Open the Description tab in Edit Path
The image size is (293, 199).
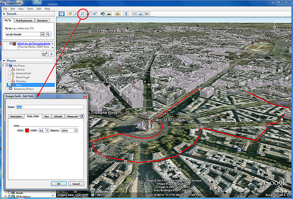(16, 116)
